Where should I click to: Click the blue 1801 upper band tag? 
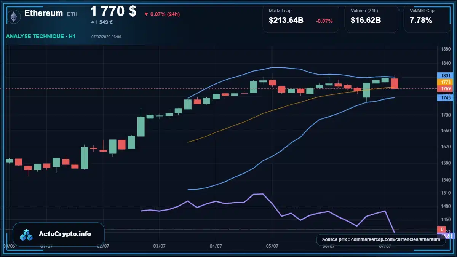(x=445, y=75)
